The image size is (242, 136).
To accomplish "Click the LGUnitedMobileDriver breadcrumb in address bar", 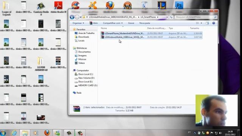I will [x=113, y=17].
